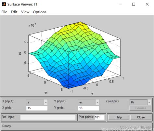Viewport: 154px width, 131px height.
Task: Minimize the Surface Viewer window
Action: pos(120,4)
